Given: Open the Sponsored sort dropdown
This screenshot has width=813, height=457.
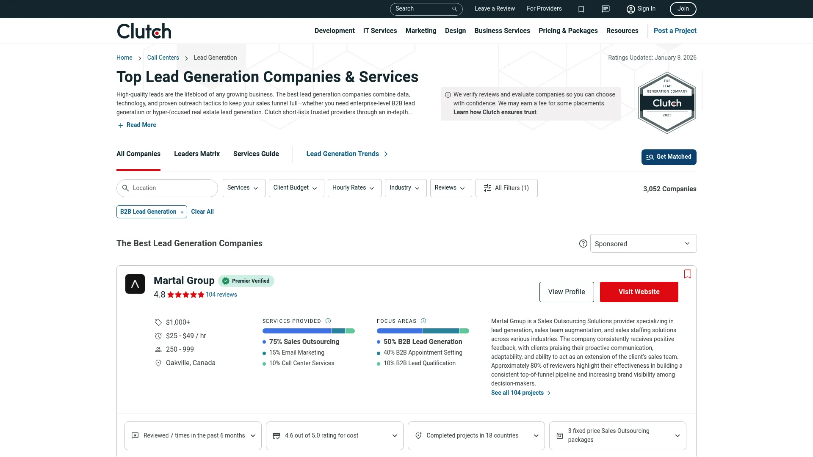Looking at the screenshot, I should click(x=643, y=243).
